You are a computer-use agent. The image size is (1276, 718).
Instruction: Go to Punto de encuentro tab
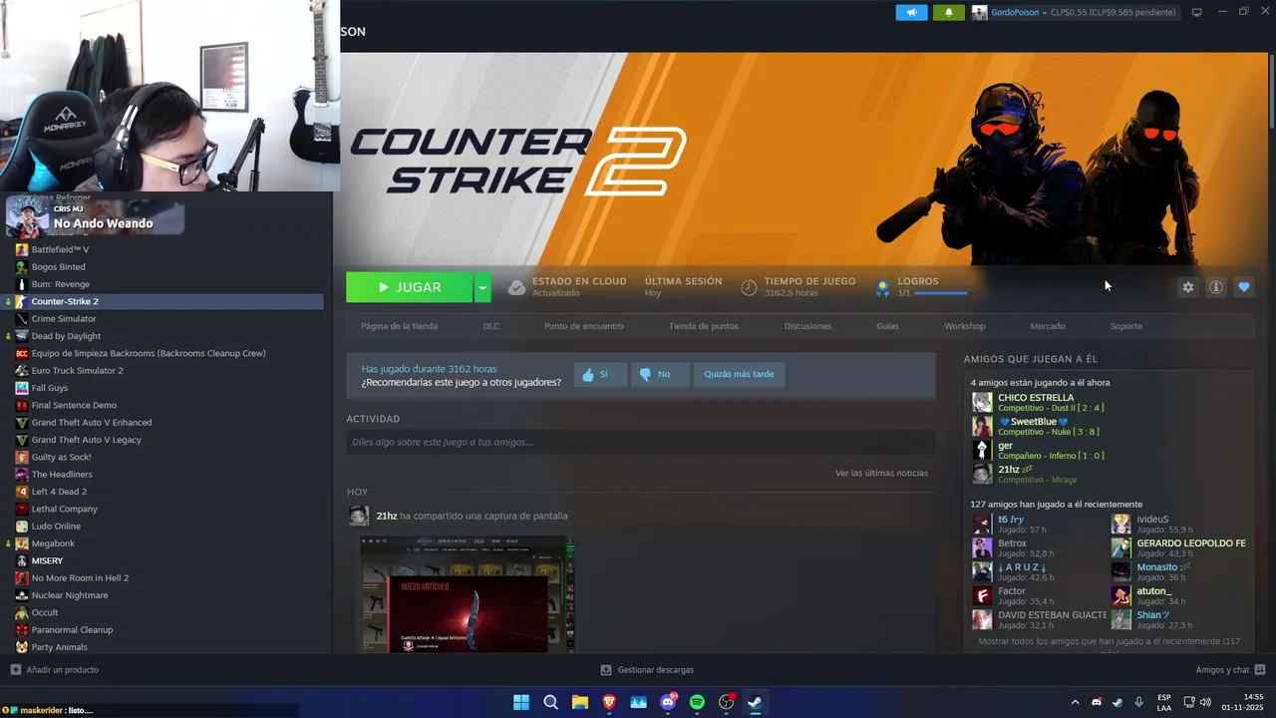pyautogui.click(x=584, y=326)
